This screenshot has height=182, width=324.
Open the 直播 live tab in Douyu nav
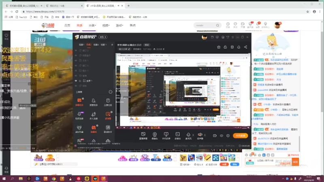tap(79, 25)
